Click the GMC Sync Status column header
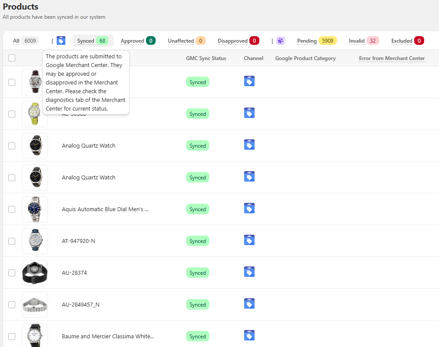The height and width of the screenshot is (347, 439). pos(206,58)
